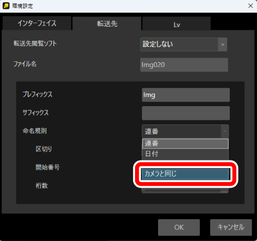Viewport: 257px width, 241px height.
Task: Open the 設定しない combo box
Action: pos(184,44)
